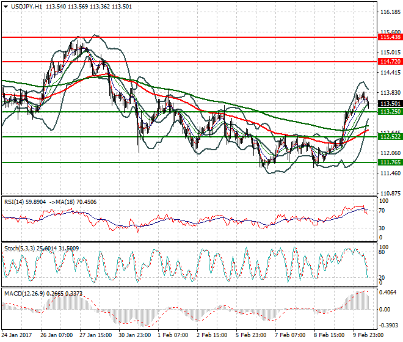This screenshot has width=403, height=342.
Task: Select the green 113.250 support level label
Action: tap(390, 111)
